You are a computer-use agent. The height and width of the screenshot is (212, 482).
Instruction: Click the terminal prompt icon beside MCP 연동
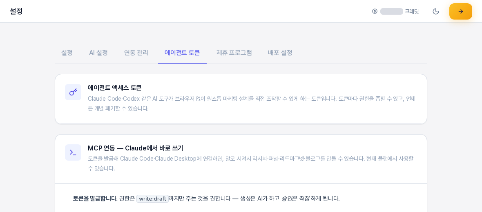[x=73, y=152]
